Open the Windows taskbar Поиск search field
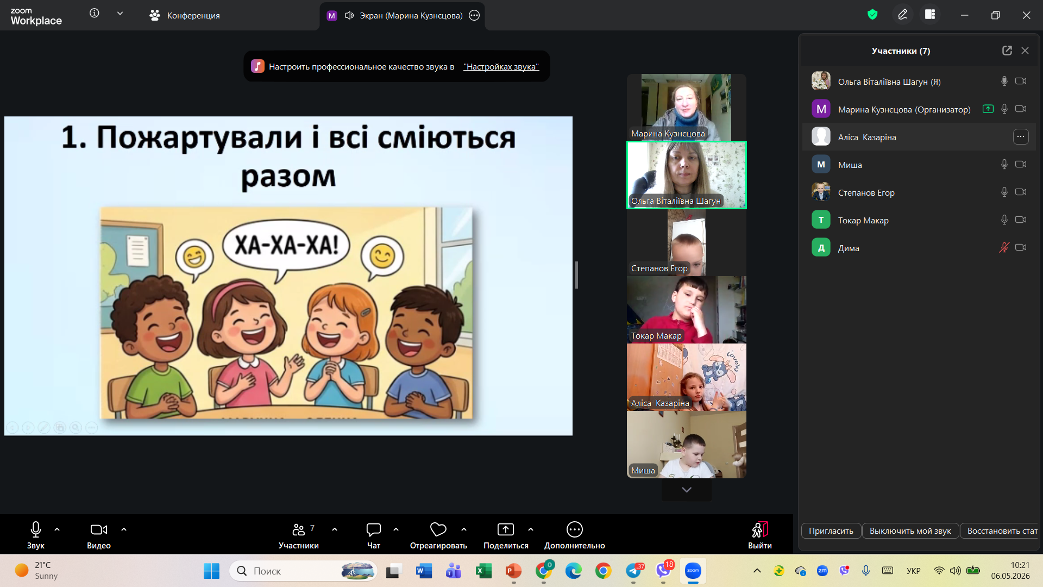The width and height of the screenshot is (1043, 587). click(x=303, y=571)
